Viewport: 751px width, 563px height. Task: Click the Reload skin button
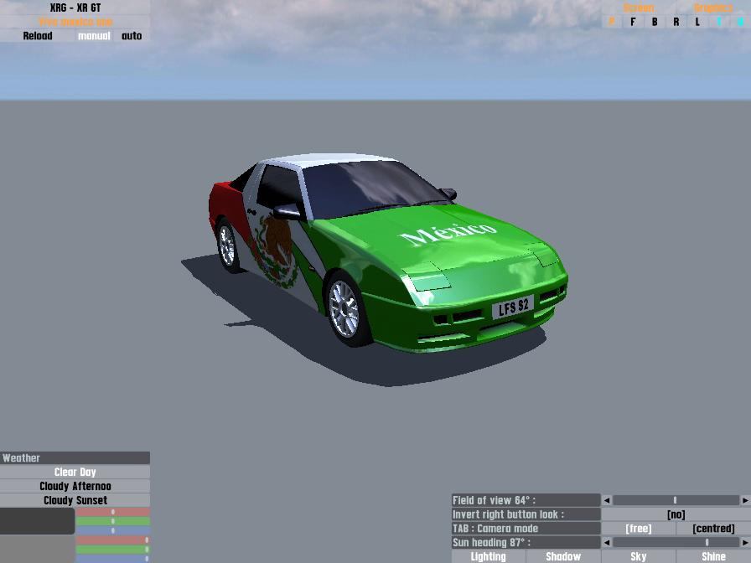pyautogui.click(x=38, y=36)
